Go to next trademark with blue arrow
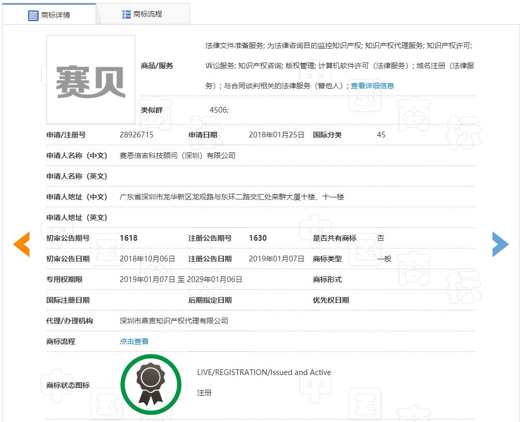Screen dimensions: 522x422 click(500, 244)
